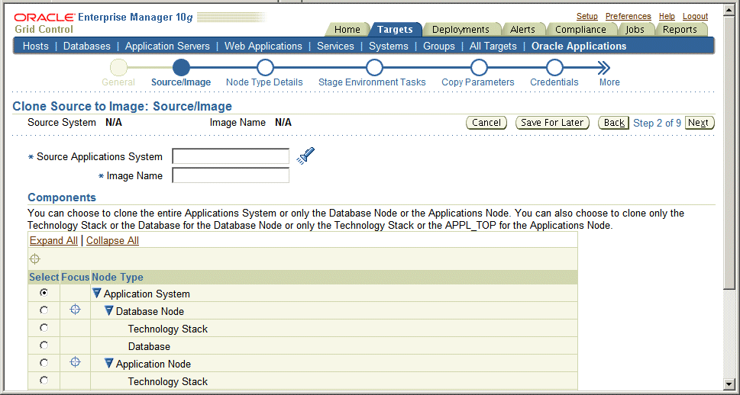Open All Targets subtab

(x=493, y=47)
